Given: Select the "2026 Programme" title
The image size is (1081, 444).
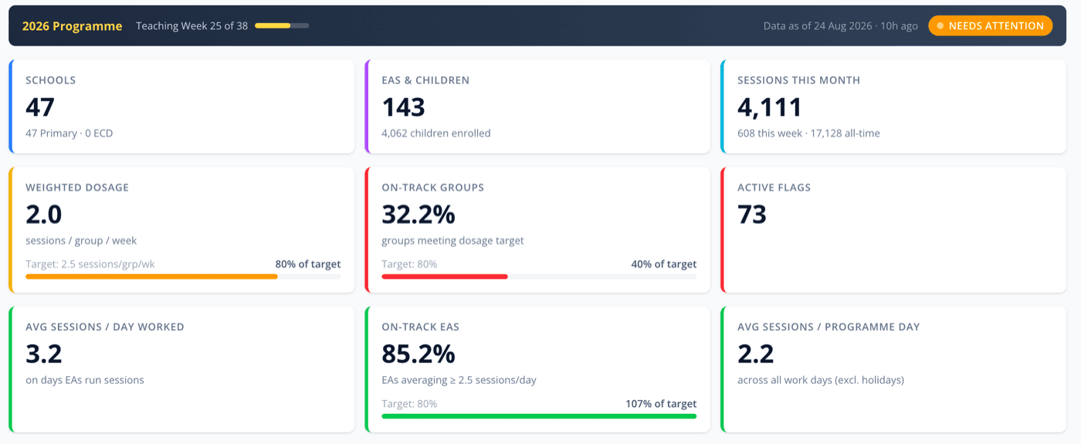Looking at the screenshot, I should coord(72,25).
